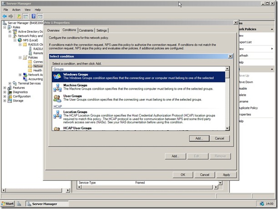Viewport: 278px width, 209px height.
Task: Click the network icon in system tray
Action: pyautogui.click(x=262, y=204)
